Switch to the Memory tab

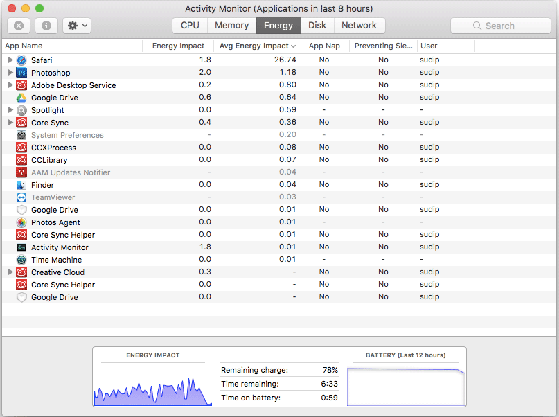pyautogui.click(x=232, y=26)
